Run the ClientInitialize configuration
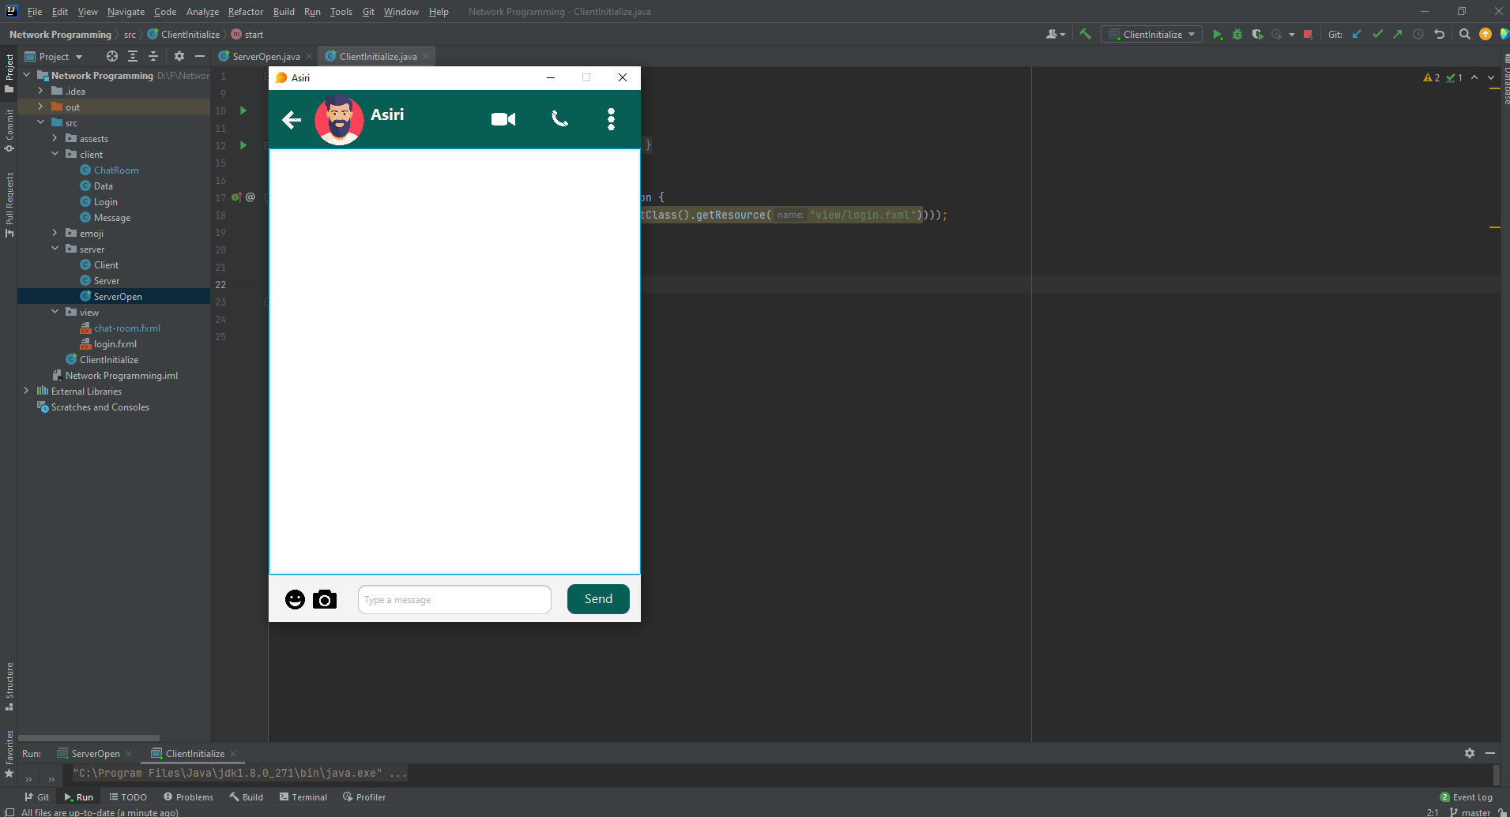Screen dimensions: 1510x817 coord(1216,34)
